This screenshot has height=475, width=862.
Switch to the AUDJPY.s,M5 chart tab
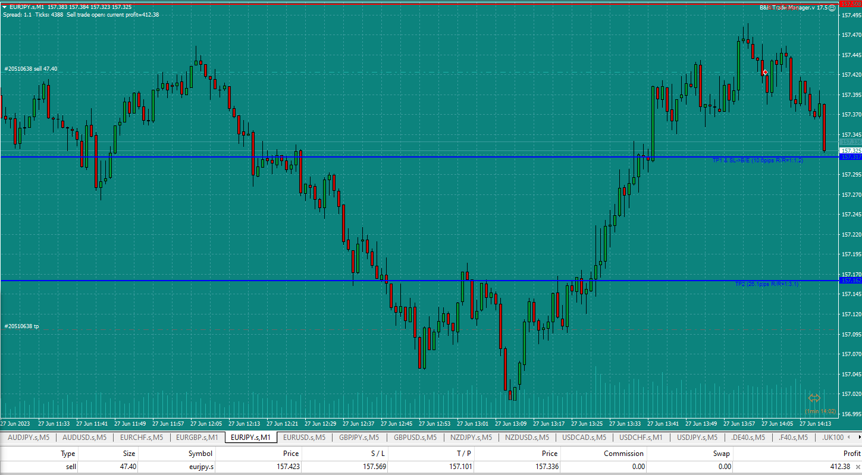click(28, 438)
